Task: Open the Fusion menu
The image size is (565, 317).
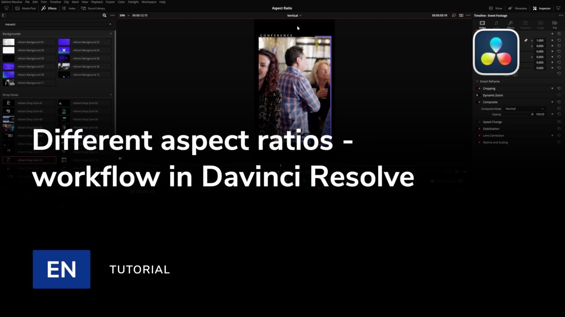Action: click(x=110, y=2)
